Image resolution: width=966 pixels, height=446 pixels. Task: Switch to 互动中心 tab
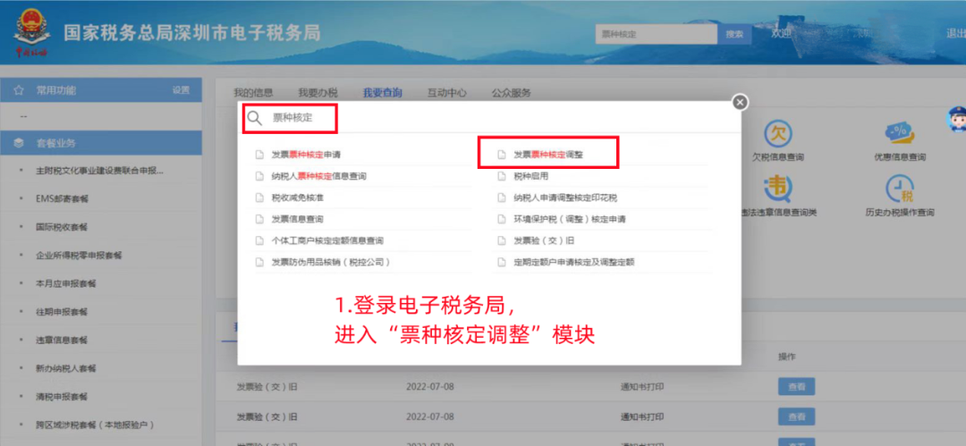pos(446,93)
